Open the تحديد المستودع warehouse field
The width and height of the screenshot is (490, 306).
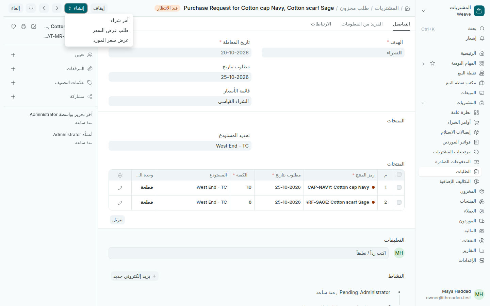[180, 146]
